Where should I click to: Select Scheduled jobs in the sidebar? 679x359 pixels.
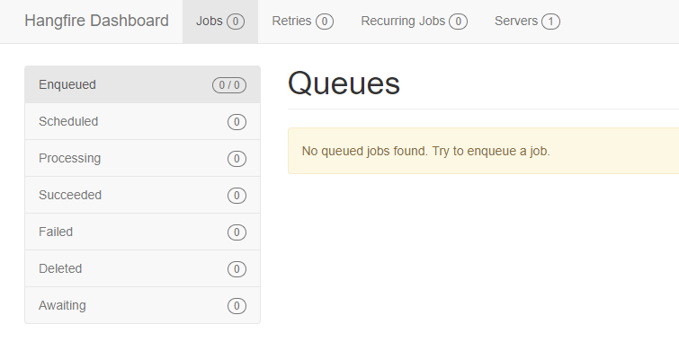point(142,121)
